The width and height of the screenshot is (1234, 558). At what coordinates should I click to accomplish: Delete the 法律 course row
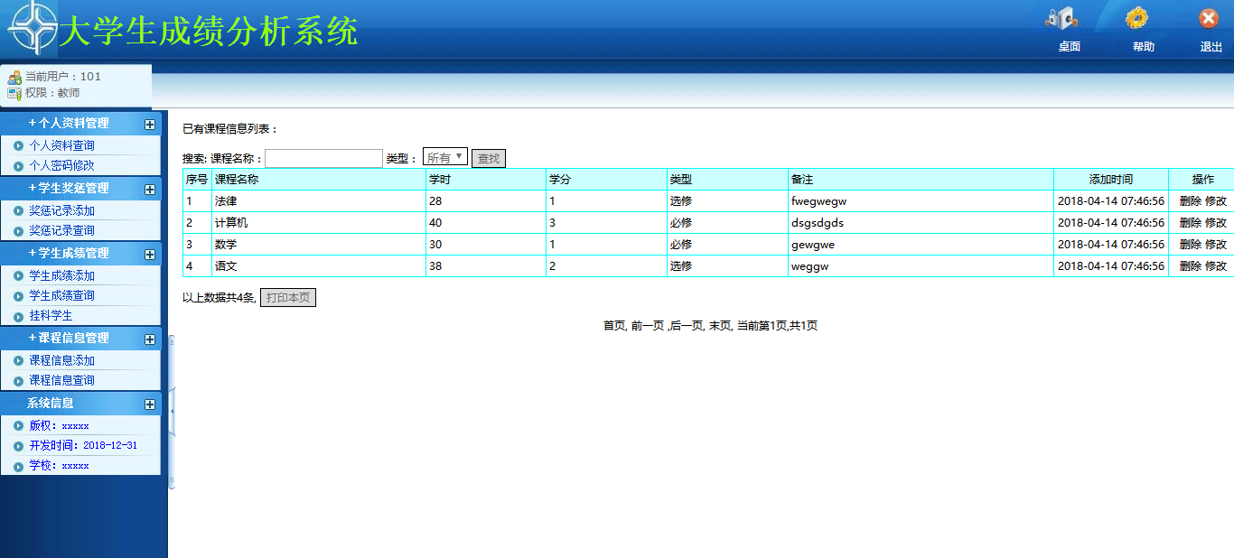click(x=1191, y=201)
